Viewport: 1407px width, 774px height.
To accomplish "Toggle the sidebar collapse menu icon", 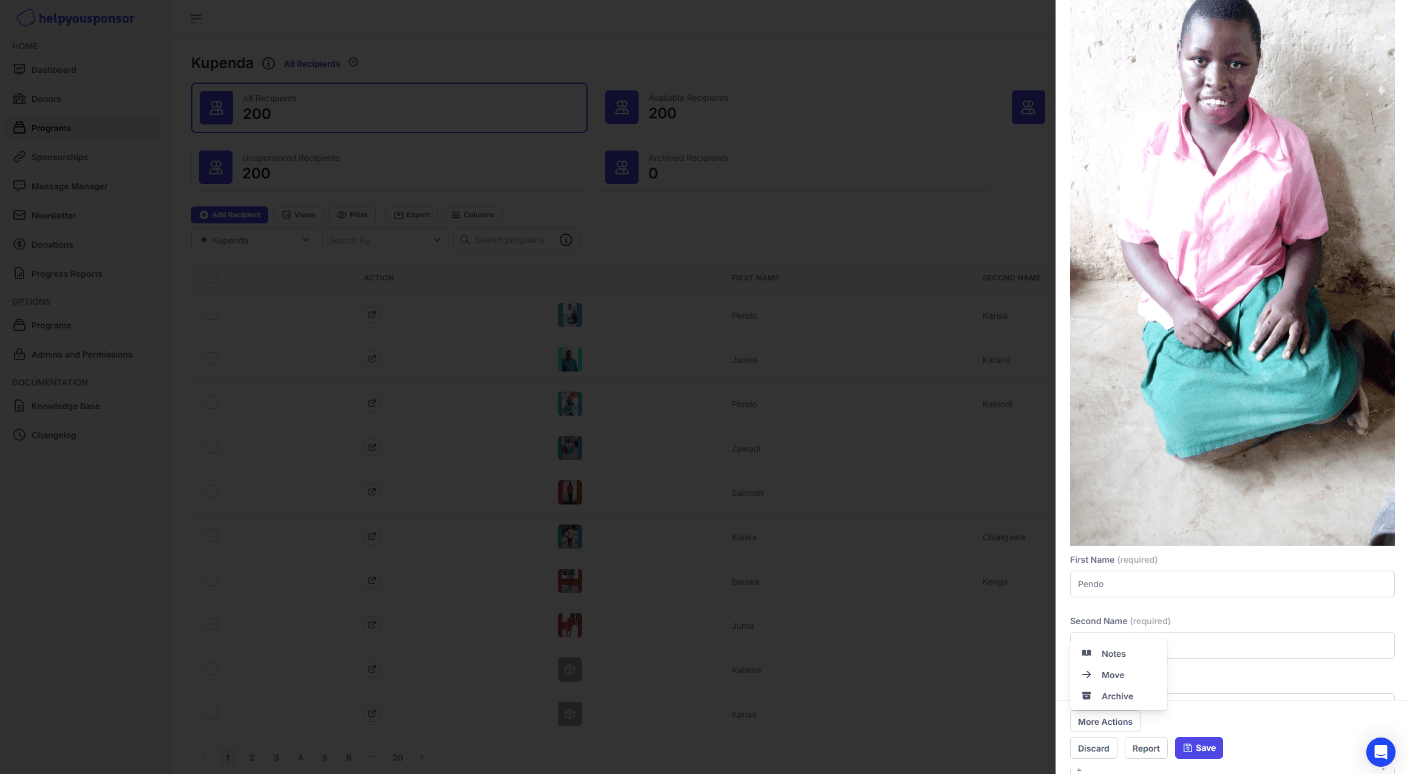I will (x=195, y=19).
